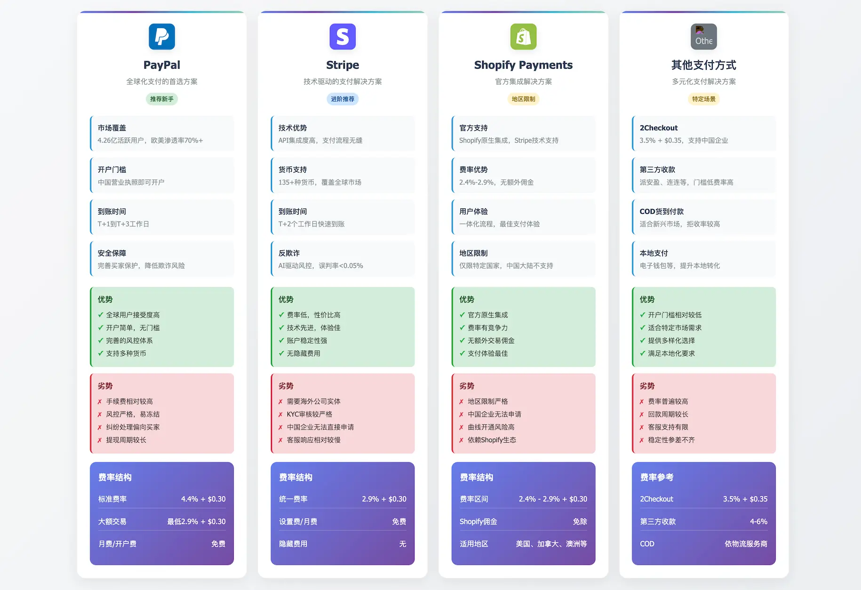This screenshot has width=861, height=590.
Task: Open the 市场覆盖 feature box in PayPal
Action: tap(162, 134)
